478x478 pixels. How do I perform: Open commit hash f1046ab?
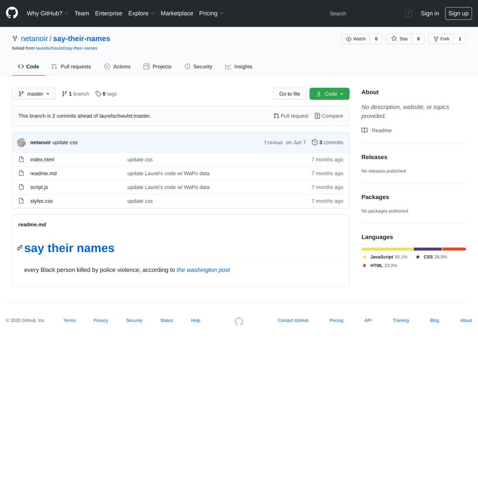point(273,142)
